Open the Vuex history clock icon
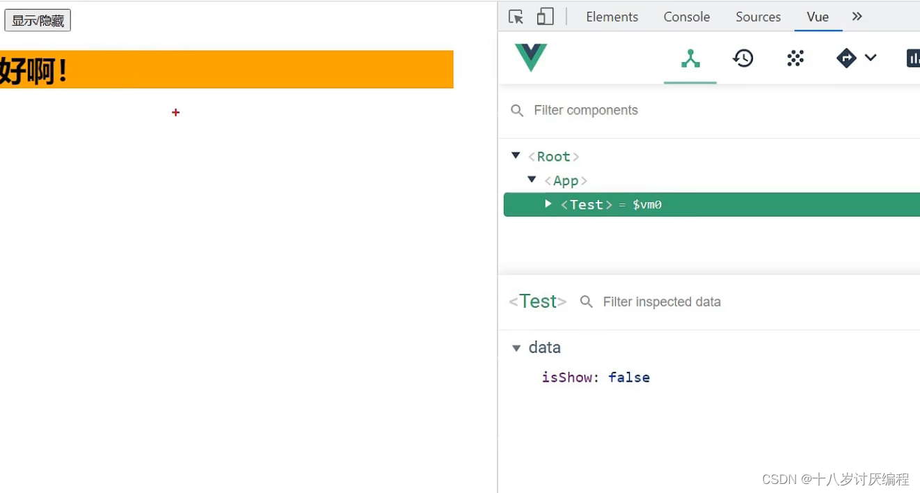The height and width of the screenshot is (493, 920). click(x=743, y=58)
